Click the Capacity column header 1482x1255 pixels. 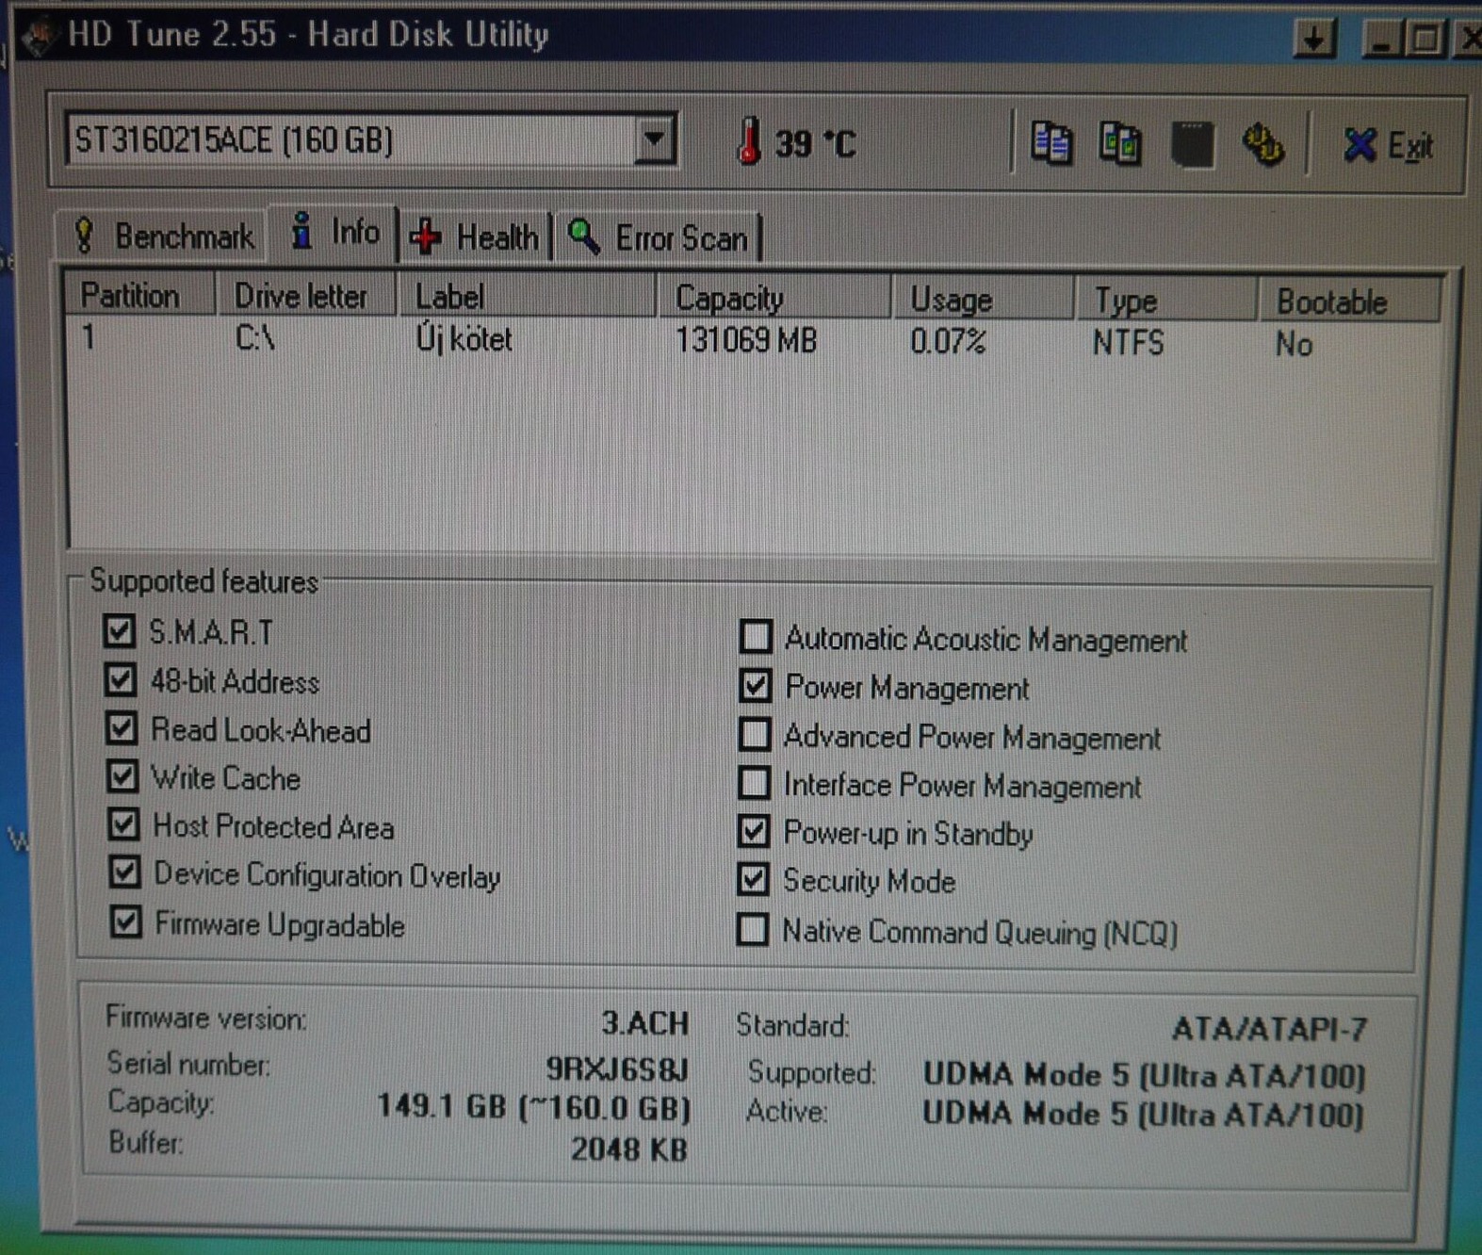point(773,299)
